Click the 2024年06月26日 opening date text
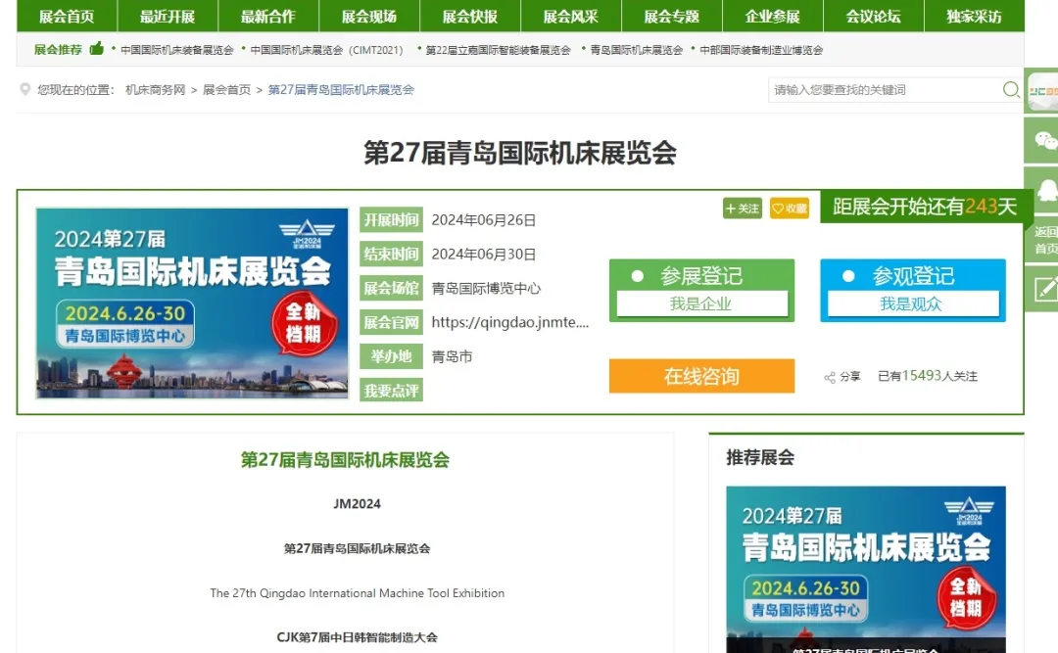1058x653 pixels. (x=484, y=220)
